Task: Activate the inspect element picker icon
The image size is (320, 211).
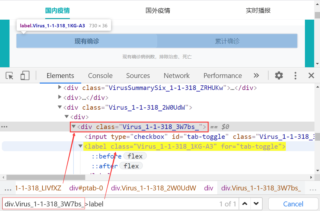Action: tap(10, 76)
